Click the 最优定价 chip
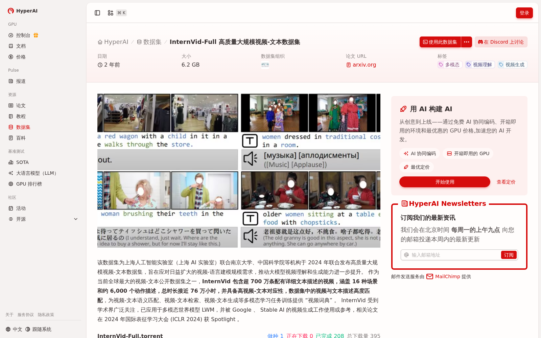The image size is (541, 338). tap(417, 167)
